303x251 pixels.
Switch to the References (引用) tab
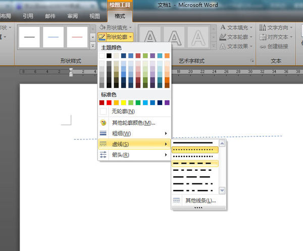[28, 16]
